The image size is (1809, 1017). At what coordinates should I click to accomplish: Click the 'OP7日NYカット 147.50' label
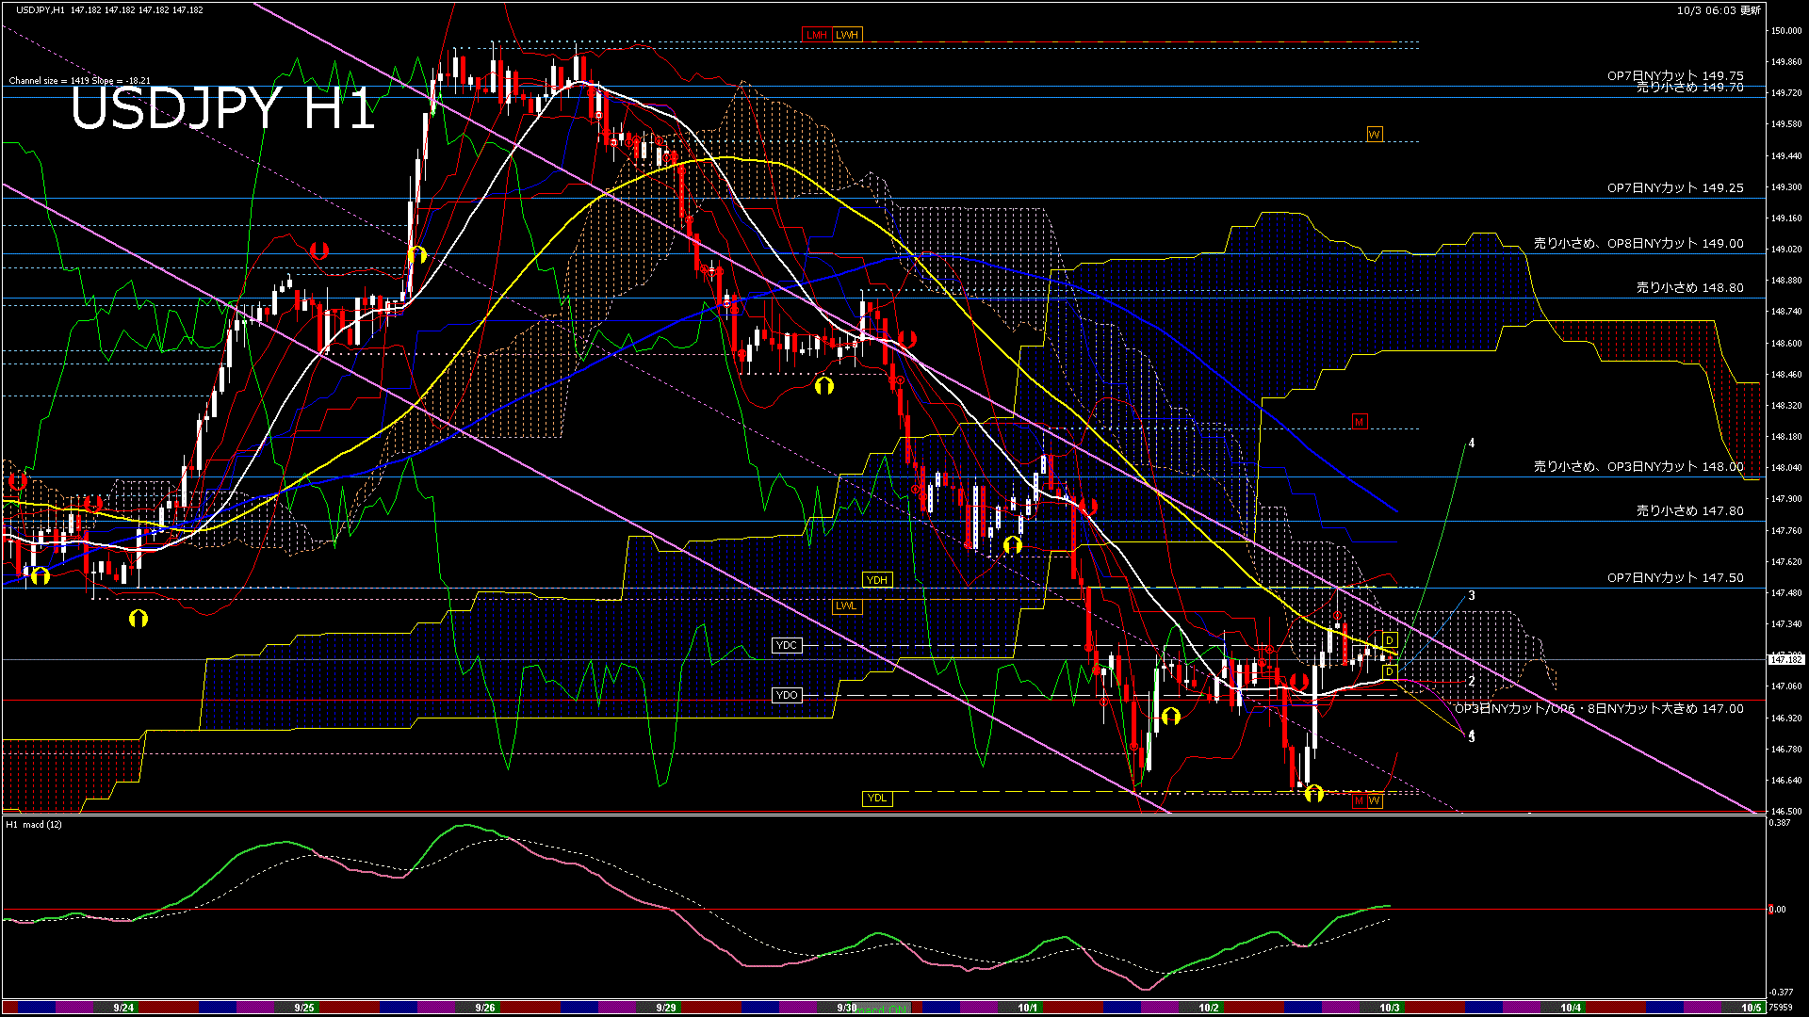[1675, 577]
